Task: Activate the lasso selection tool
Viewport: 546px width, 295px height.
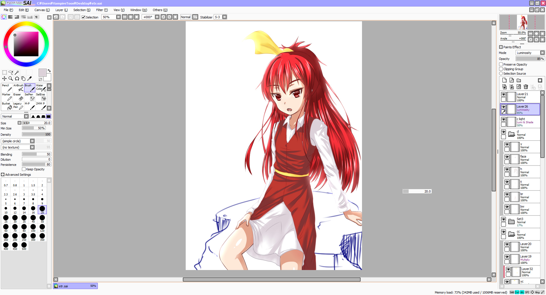Action: coord(11,72)
